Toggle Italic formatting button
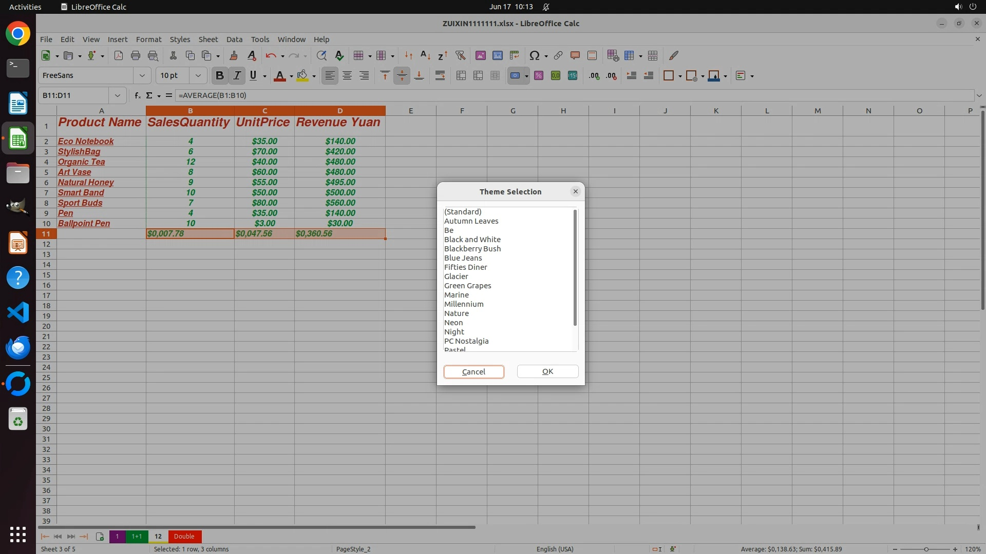This screenshot has height=554, width=986. point(237,75)
